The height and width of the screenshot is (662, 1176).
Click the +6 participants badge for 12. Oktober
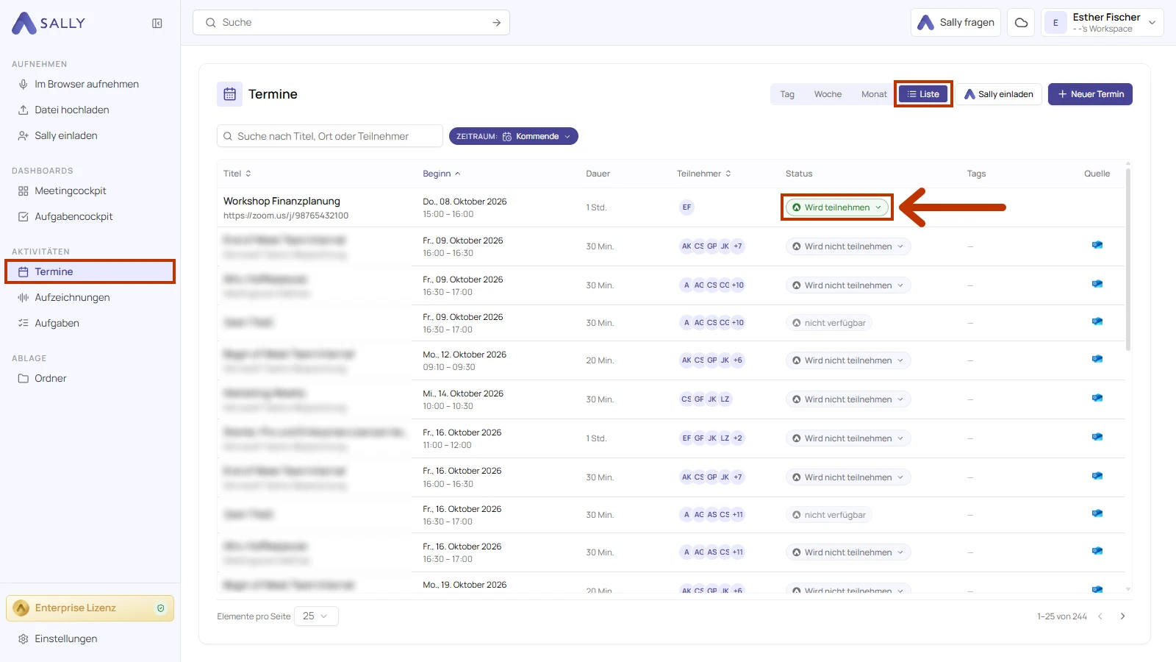tap(737, 360)
